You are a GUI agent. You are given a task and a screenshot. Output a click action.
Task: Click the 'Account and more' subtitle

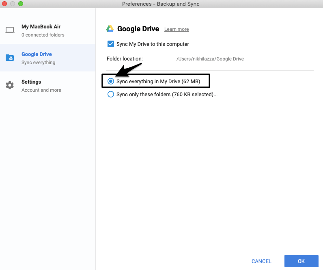[x=41, y=90]
